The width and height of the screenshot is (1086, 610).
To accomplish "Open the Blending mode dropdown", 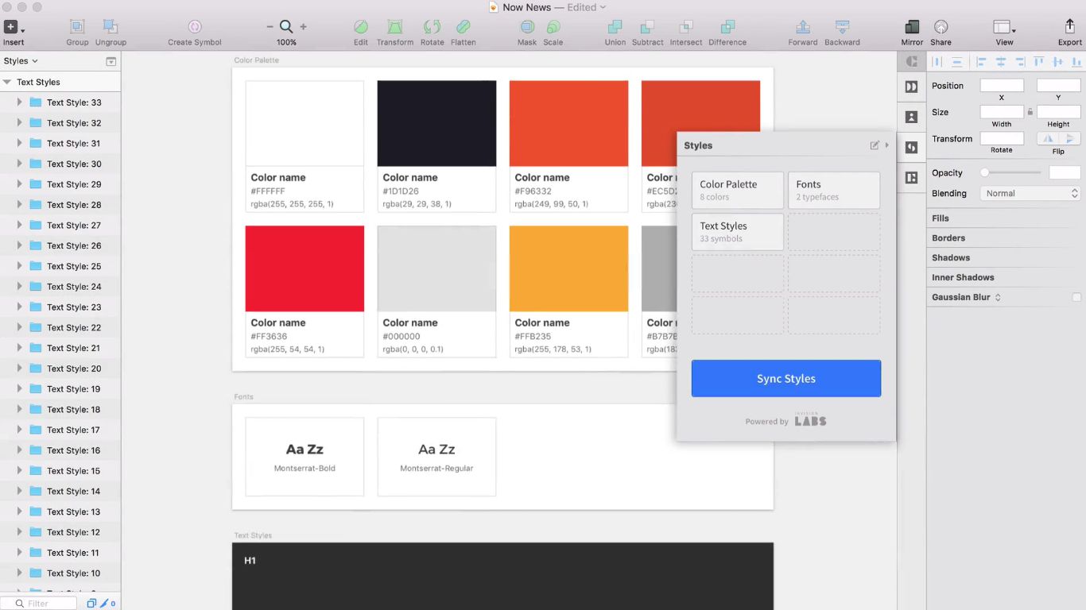I will [1030, 193].
